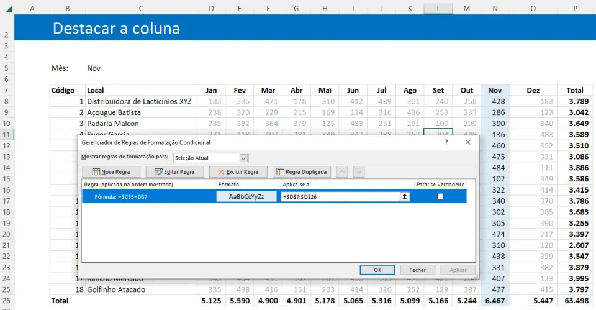Close the Gerenciador de Regras dialog
Screen dimensions: 596x310
(x=468, y=142)
